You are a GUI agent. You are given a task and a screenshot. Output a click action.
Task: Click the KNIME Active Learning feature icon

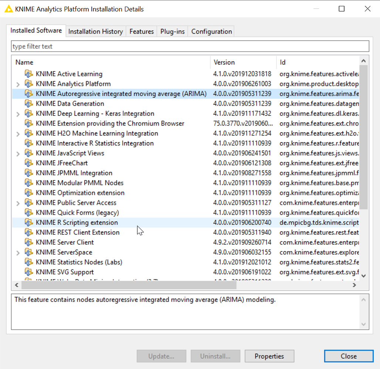[29, 73]
